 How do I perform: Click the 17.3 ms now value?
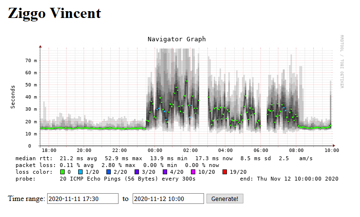(x=214, y=159)
